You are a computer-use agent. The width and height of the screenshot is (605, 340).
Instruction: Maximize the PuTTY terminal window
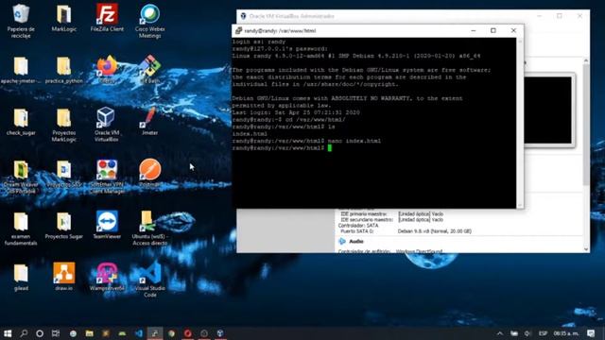coord(493,30)
